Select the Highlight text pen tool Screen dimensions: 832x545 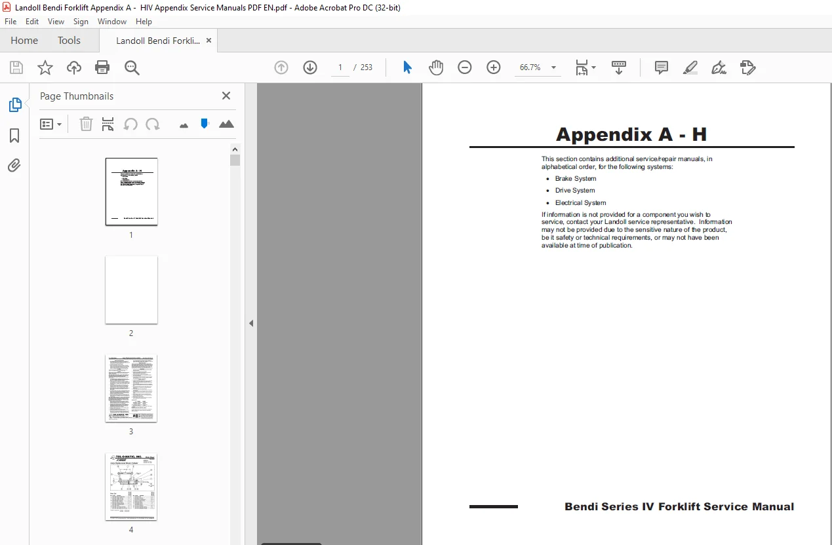click(x=690, y=67)
